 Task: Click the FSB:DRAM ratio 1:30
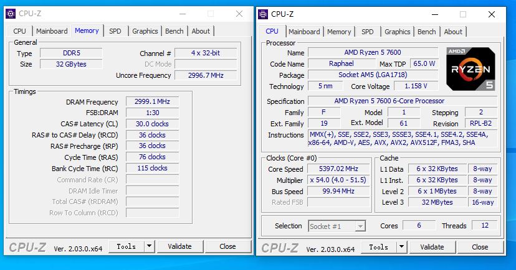tap(152, 113)
